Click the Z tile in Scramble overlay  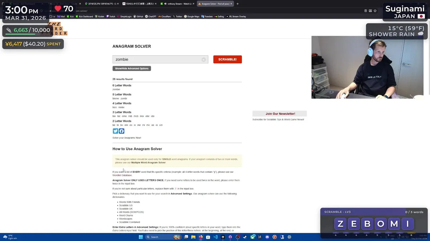pos(340,224)
